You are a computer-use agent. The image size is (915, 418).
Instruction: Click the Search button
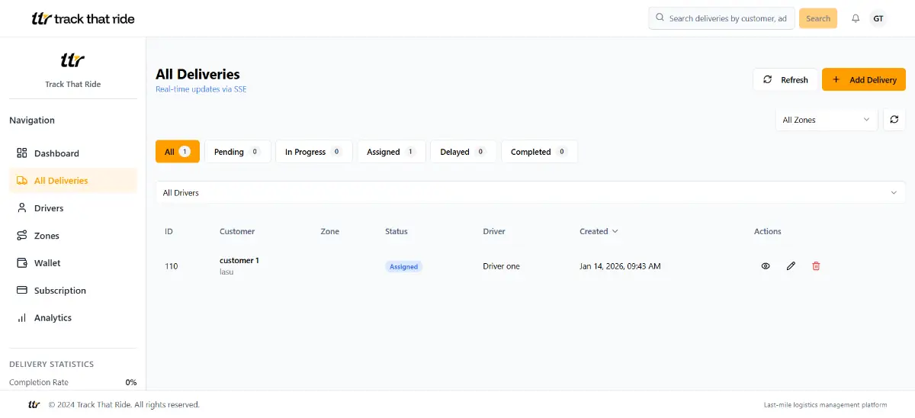tap(818, 18)
